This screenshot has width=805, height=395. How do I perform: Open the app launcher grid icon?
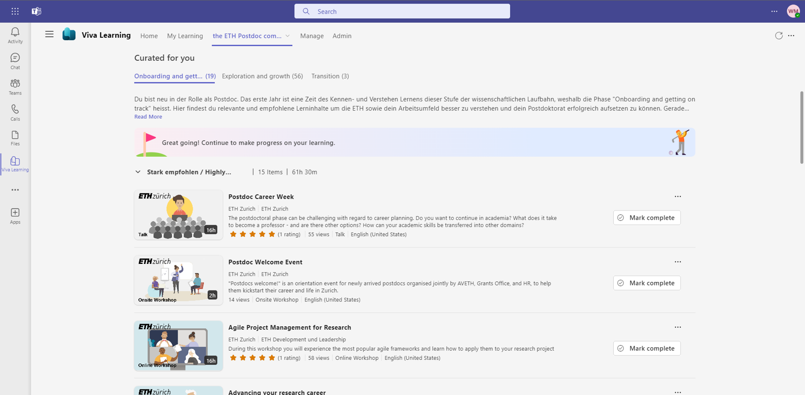tap(15, 11)
